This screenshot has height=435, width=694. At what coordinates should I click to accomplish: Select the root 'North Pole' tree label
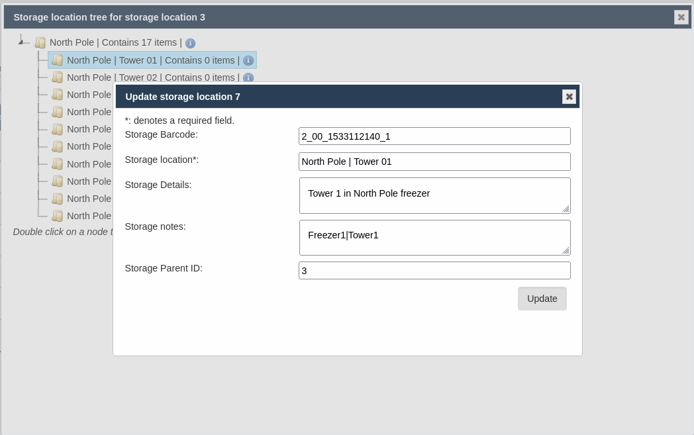[x=115, y=42]
